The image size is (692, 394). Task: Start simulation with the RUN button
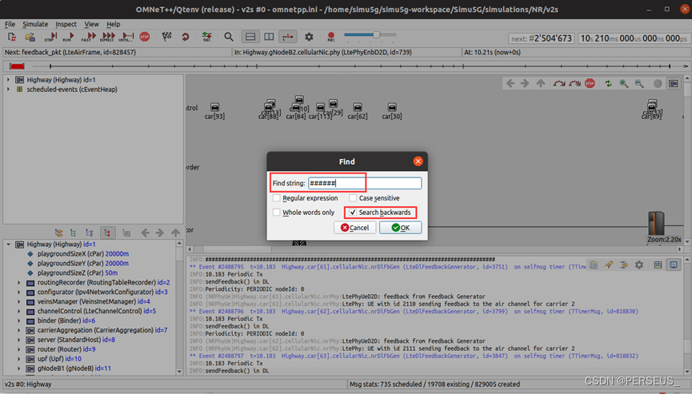(69, 37)
